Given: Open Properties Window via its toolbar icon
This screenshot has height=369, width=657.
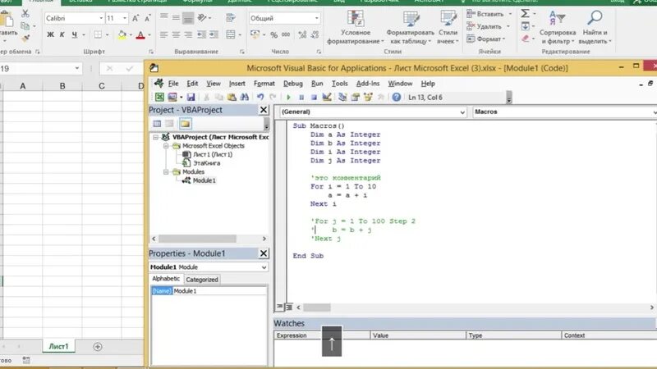Looking at the screenshot, I should click(356, 97).
